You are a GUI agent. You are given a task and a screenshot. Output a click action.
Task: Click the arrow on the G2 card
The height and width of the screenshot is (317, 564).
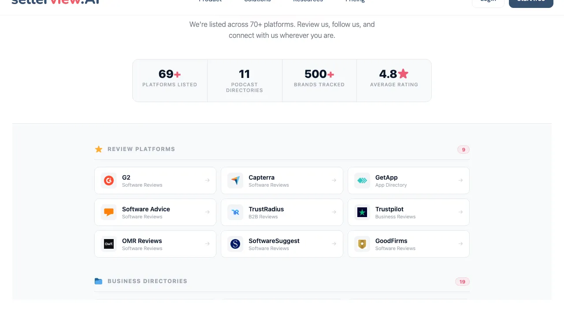(x=207, y=181)
